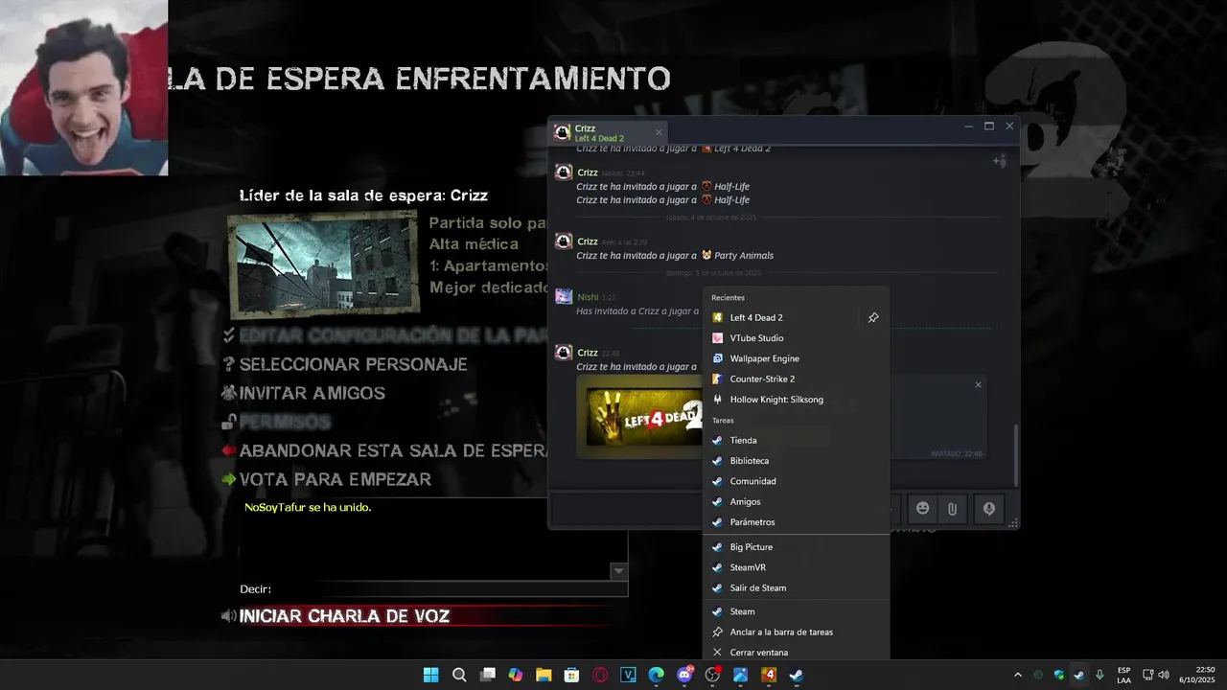Click the campaign map thumbnail

point(323,264)
